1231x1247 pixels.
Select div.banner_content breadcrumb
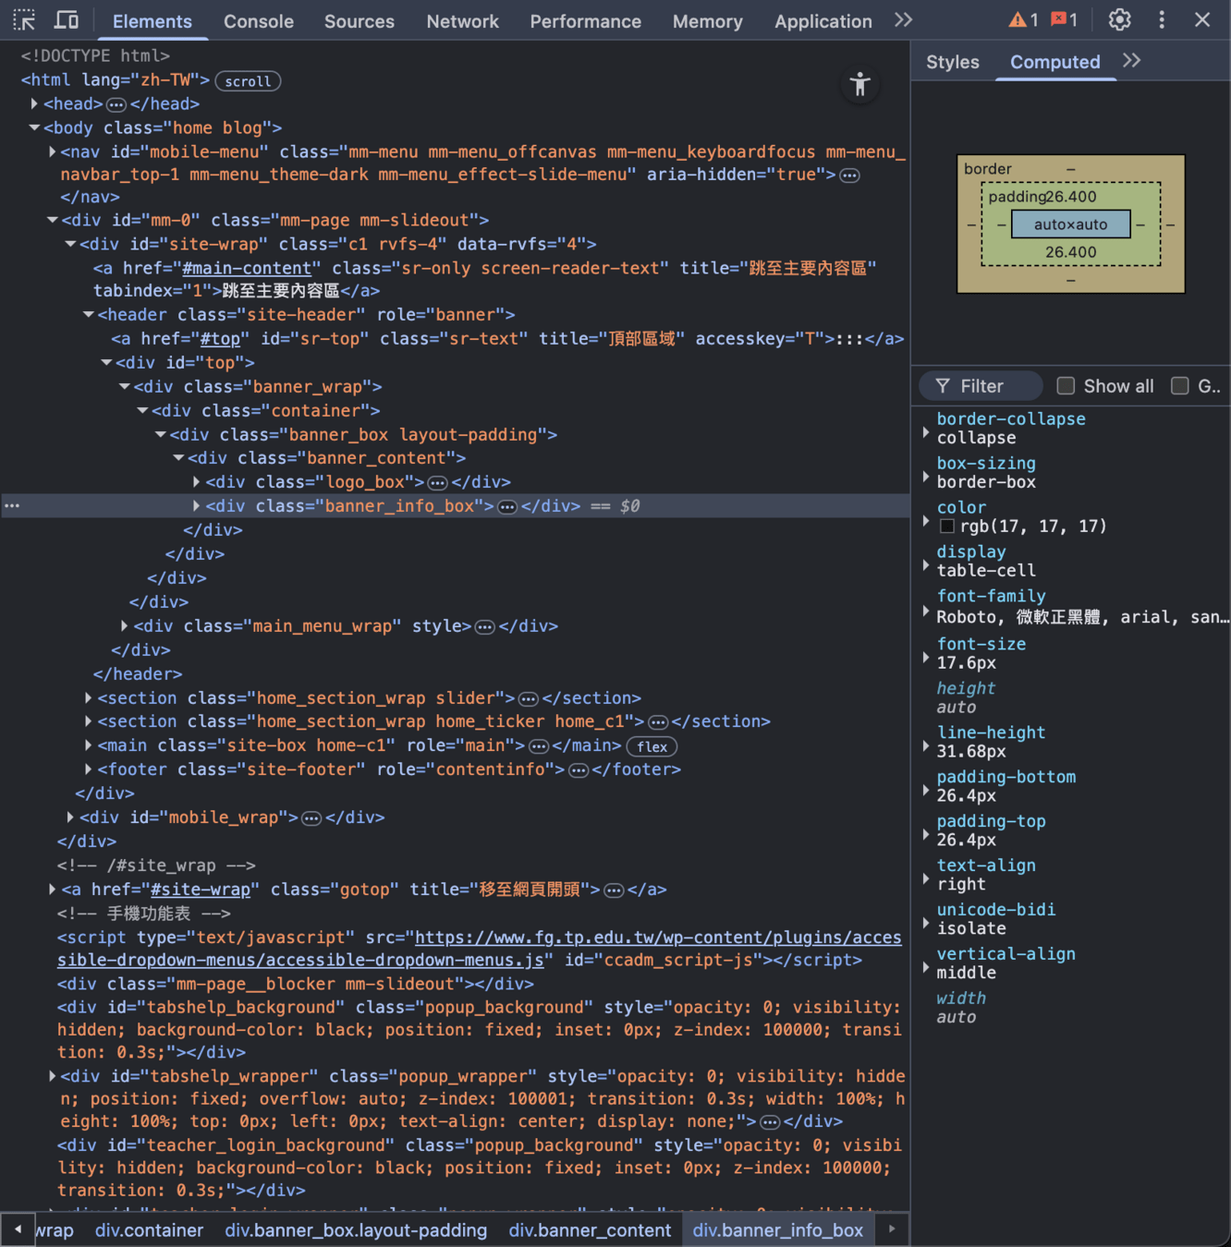click(590, 1230)
